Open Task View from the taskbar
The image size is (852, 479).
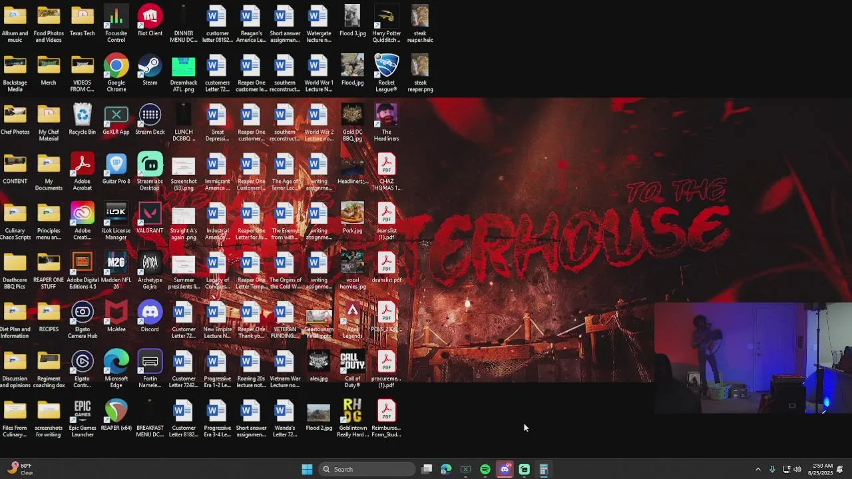click(x=427, y=469)
